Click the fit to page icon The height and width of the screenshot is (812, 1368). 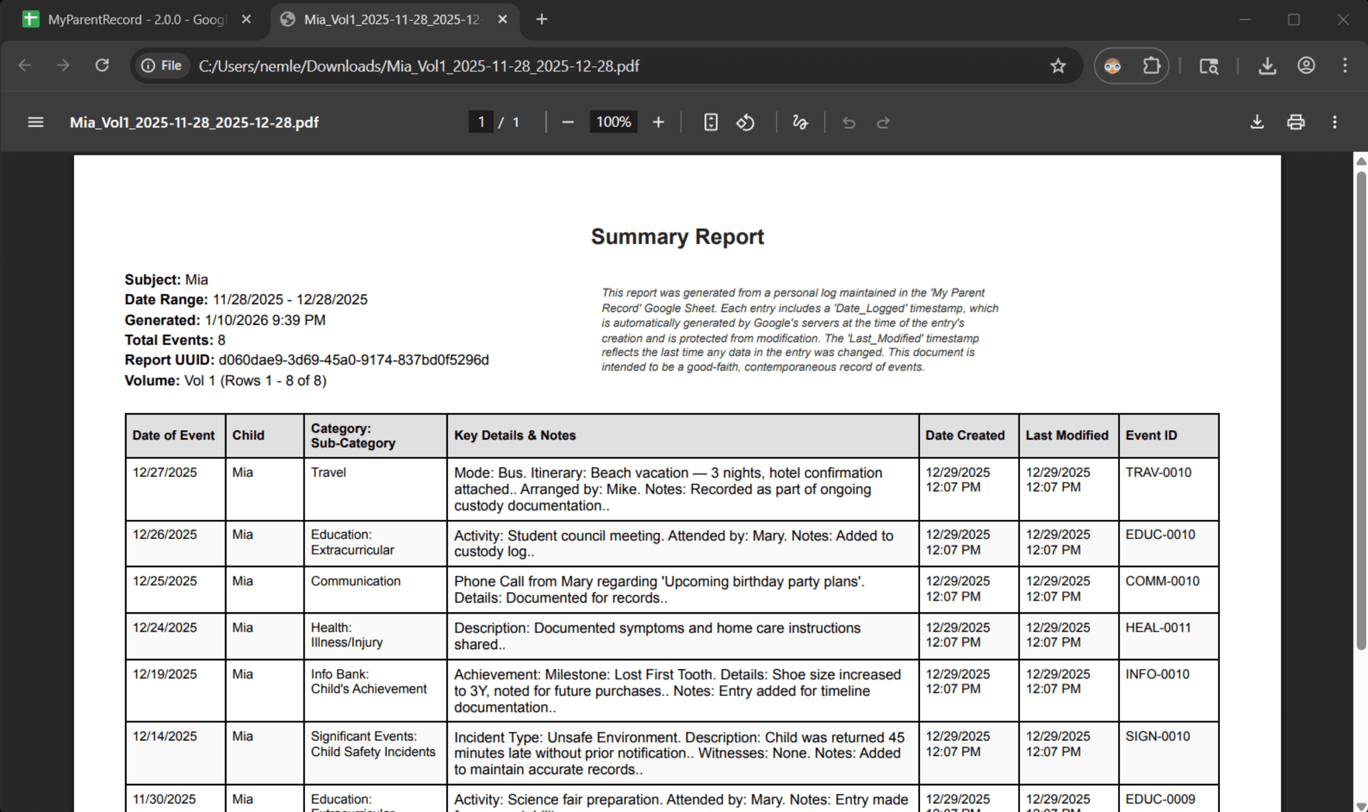coord(710,122)
